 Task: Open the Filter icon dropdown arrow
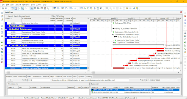pyautogui.click(x=68, y=8)
